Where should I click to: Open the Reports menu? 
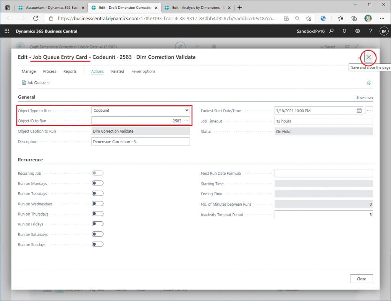(x=70, y=71)
